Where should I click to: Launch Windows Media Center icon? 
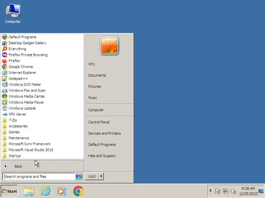click(x=5, y=96)
